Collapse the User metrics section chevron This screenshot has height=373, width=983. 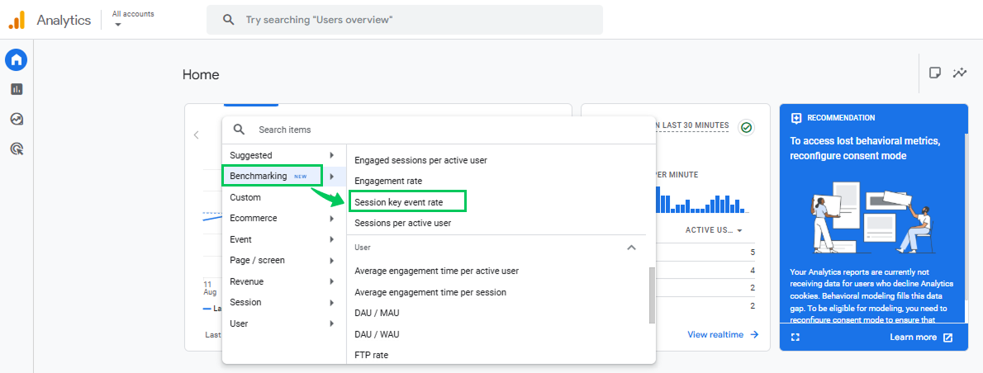(x=631, y=248)
